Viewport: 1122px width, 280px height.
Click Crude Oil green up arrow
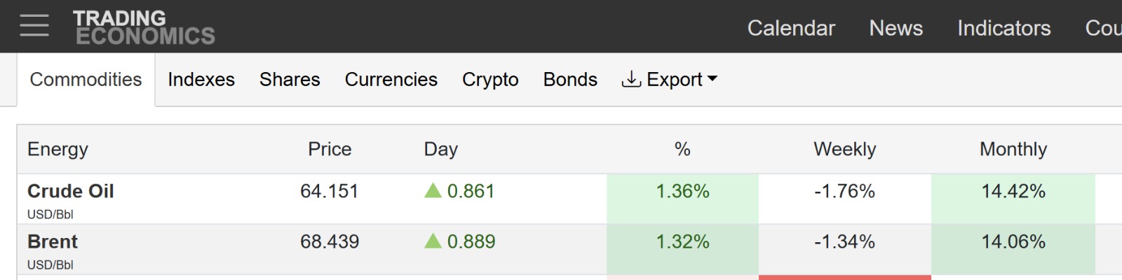point(433,190)
